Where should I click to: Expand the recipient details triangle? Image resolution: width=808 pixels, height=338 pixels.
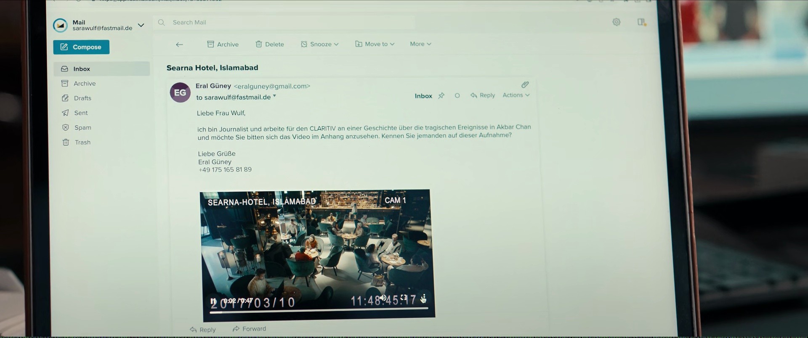click(x=274, y=96)
